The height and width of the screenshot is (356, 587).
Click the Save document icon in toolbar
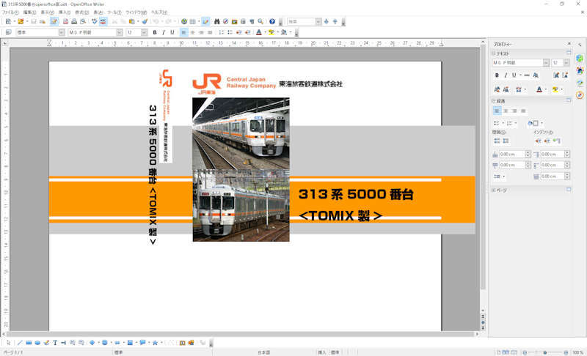coord(34,22)
